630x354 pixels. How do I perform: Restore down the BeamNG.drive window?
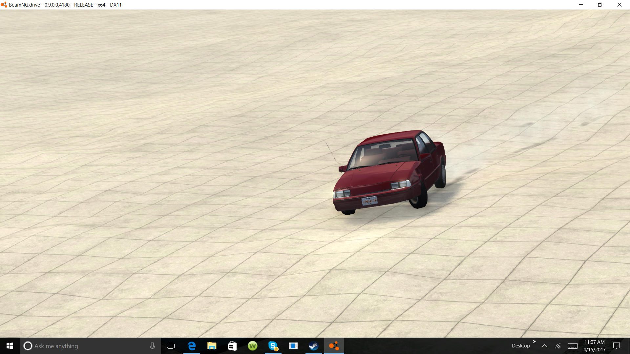click(600, 5)
